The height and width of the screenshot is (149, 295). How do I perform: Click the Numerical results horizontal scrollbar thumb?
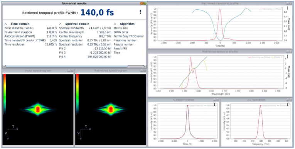[67, 66]
